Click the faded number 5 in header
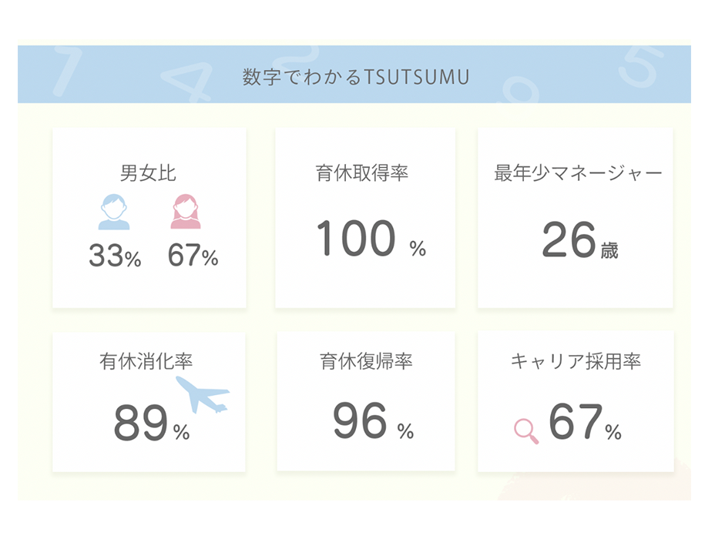Screen dimensions: 715x539 coord(640,66)
